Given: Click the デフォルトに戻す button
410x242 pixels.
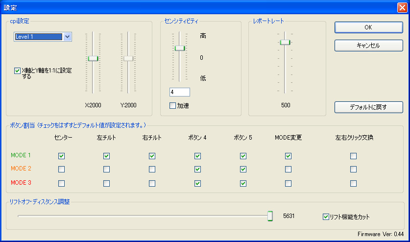Looking at the screenshot, I should [368, 107].
